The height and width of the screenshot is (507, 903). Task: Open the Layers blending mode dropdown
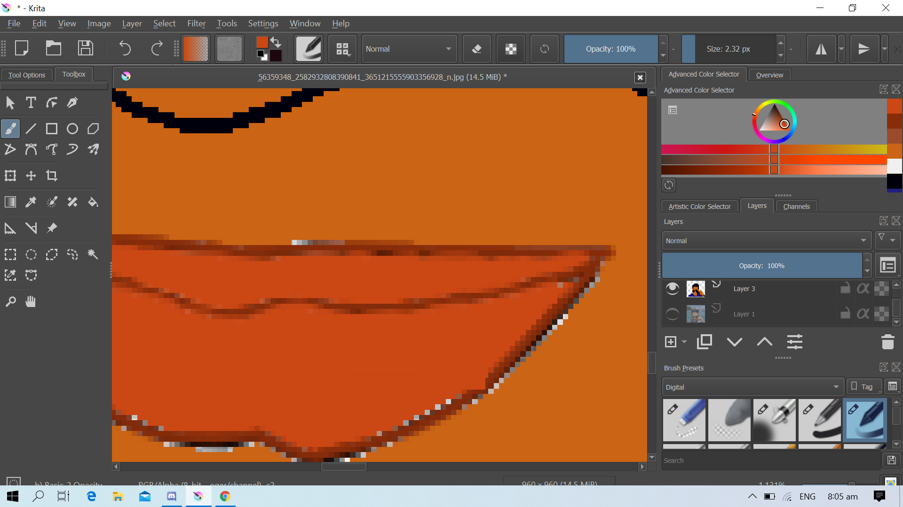point(766,240)
